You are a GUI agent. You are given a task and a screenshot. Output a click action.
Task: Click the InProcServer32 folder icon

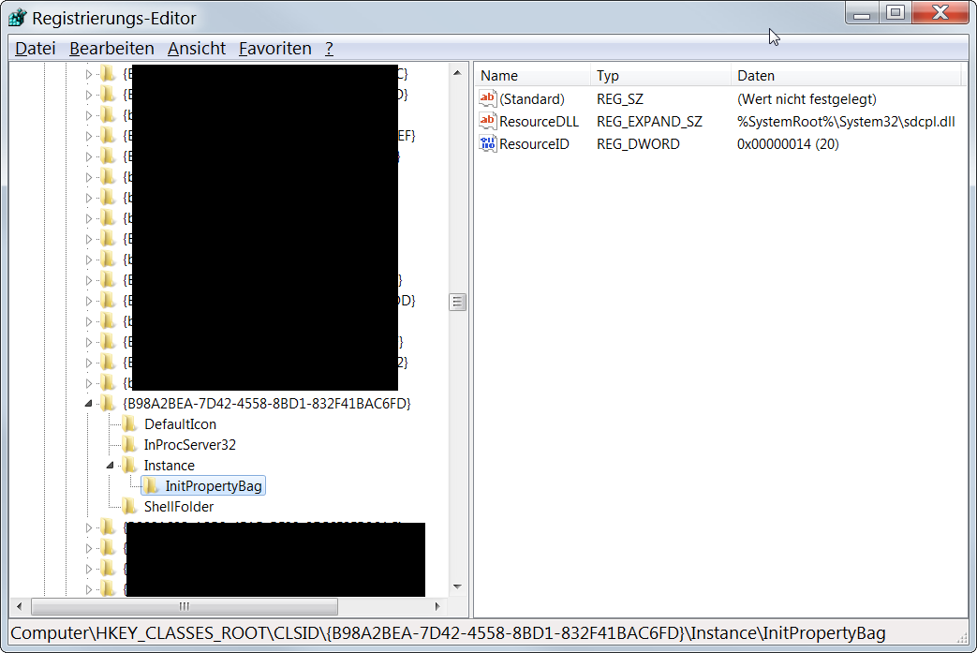pyautogui.click(x=130, y=445)
